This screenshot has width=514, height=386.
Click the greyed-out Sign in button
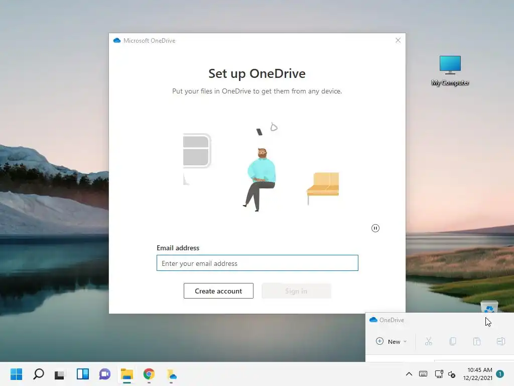point(296,291)
